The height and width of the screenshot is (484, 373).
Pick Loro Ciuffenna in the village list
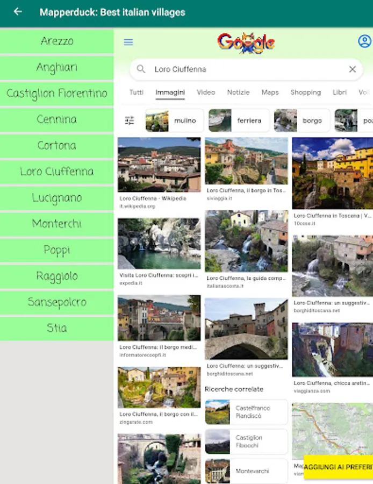coord(57,172)
